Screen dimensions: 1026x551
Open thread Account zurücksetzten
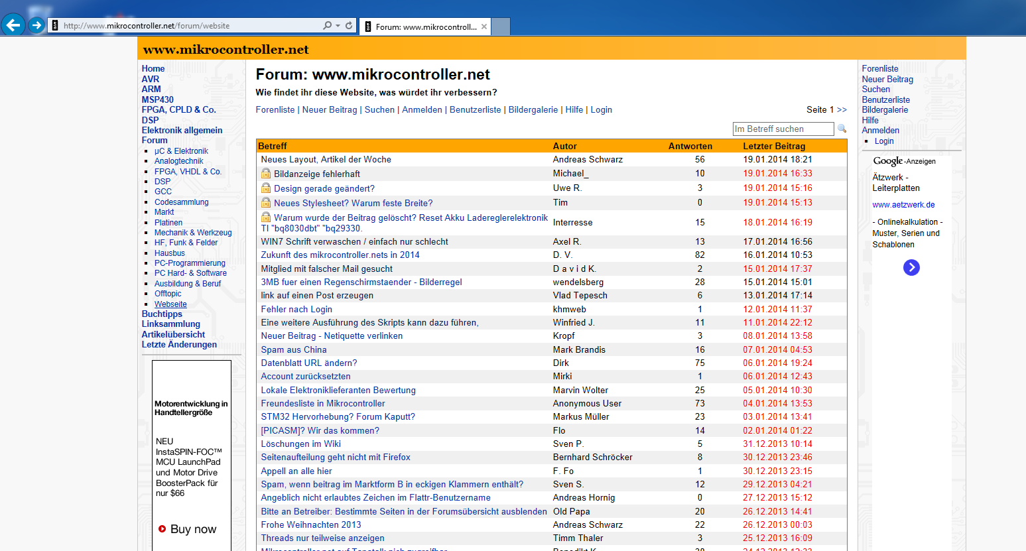(x=306, y=376)
